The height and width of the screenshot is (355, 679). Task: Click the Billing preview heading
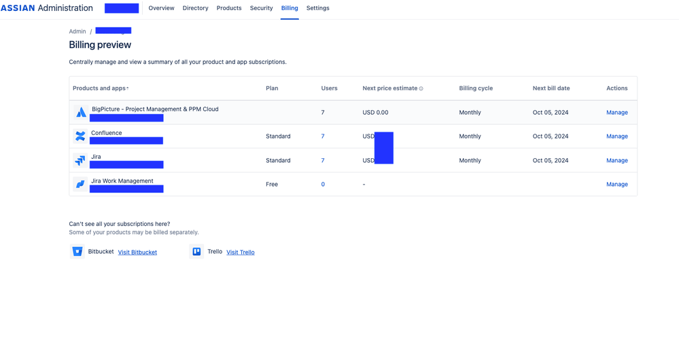coord(100,45)
